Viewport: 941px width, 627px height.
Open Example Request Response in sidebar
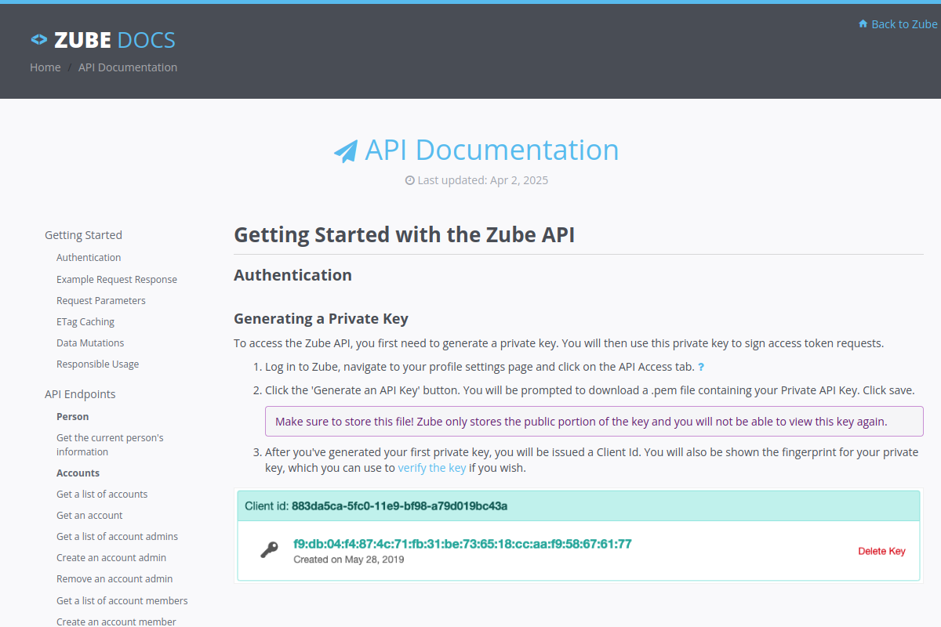(117, 280)
